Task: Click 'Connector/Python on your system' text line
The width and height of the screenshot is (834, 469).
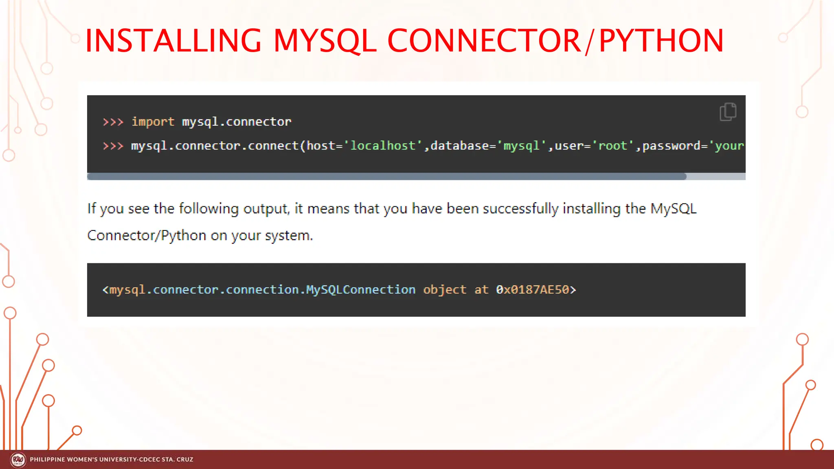Action: [x=200, y=235]
